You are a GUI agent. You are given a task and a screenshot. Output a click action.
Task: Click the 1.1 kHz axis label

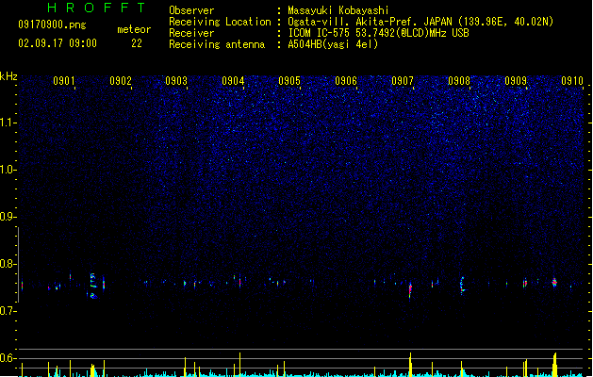tap(8, 123)
